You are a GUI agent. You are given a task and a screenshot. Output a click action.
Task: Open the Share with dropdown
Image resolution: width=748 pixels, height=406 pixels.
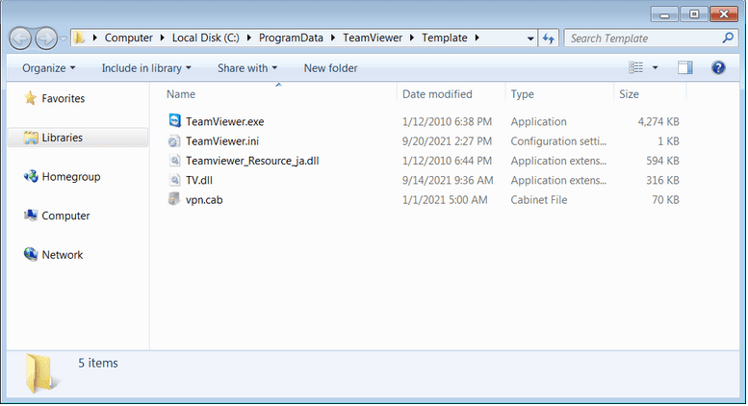point(247,68)
